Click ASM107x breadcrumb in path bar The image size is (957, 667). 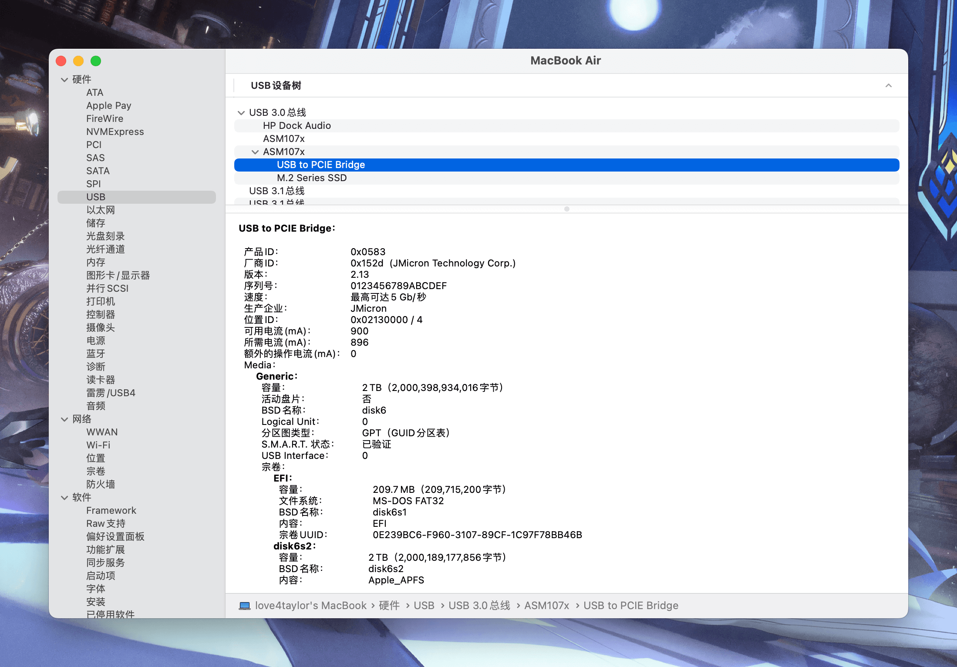tap(546, 606)
